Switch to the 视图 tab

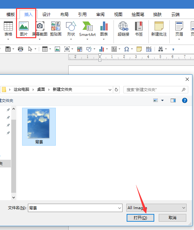(118, 14)
